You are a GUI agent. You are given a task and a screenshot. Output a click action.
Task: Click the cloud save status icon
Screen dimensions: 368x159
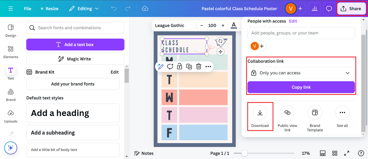point(145,9)
